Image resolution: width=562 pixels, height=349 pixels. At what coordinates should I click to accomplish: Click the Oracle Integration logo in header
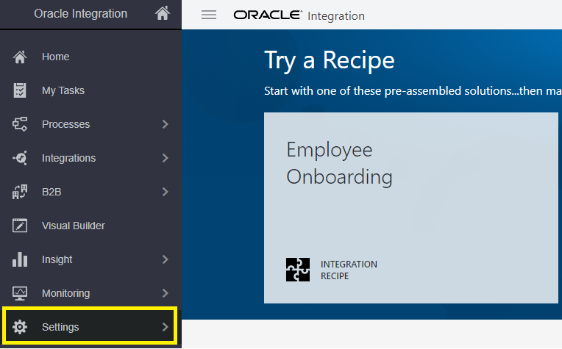pos(299,15)
